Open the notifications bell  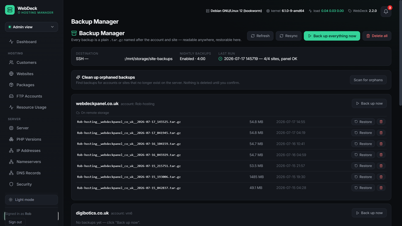coord(386,12)
